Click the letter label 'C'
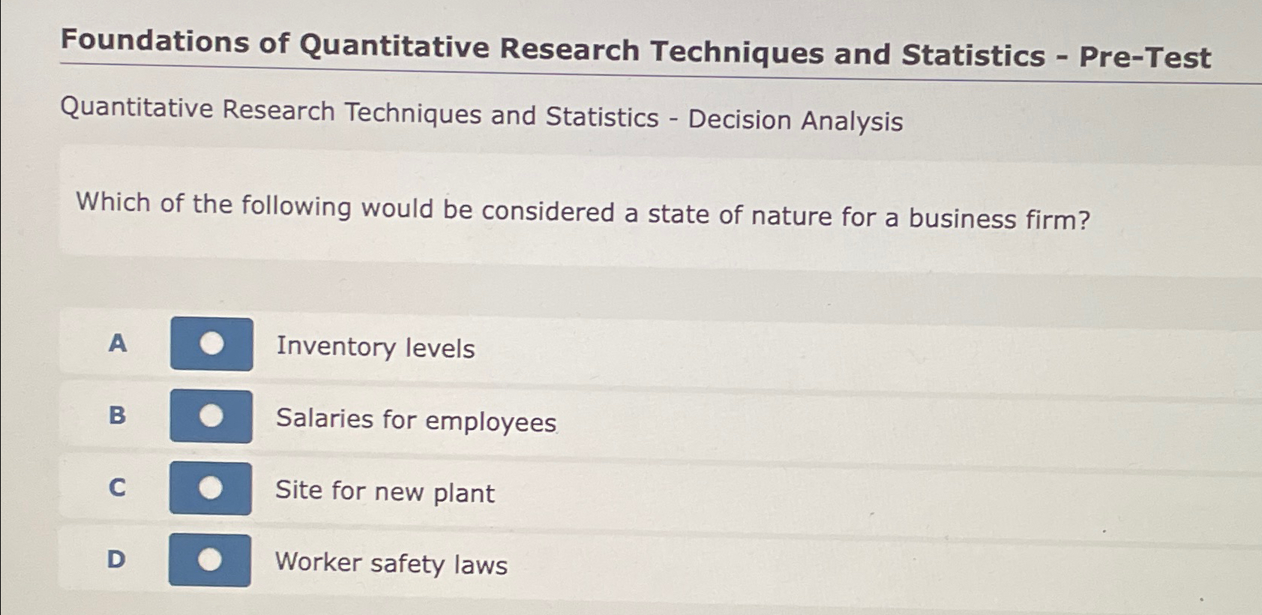 tap(118, 487)
